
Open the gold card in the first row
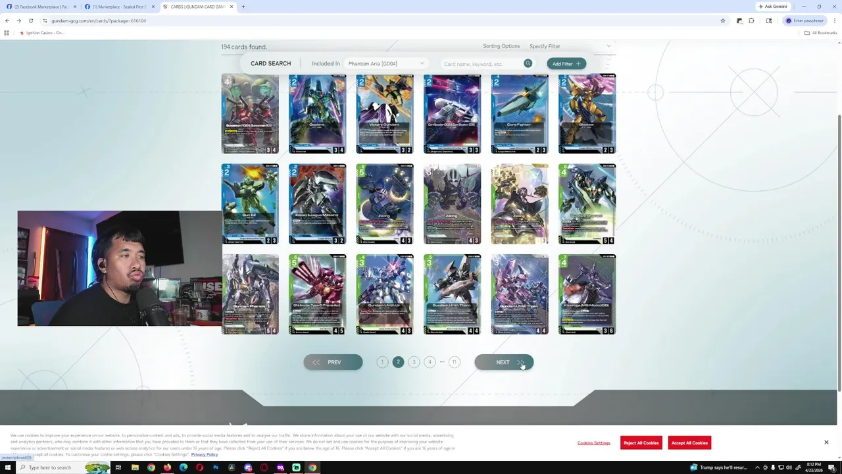pyautogui.click(x=587, y=114)
